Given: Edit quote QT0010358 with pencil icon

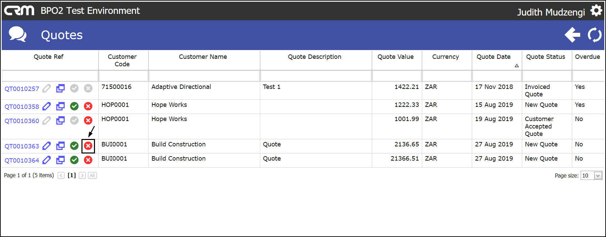Looking at the screenshot, I should pyautogui.click(x=47, y=106).
